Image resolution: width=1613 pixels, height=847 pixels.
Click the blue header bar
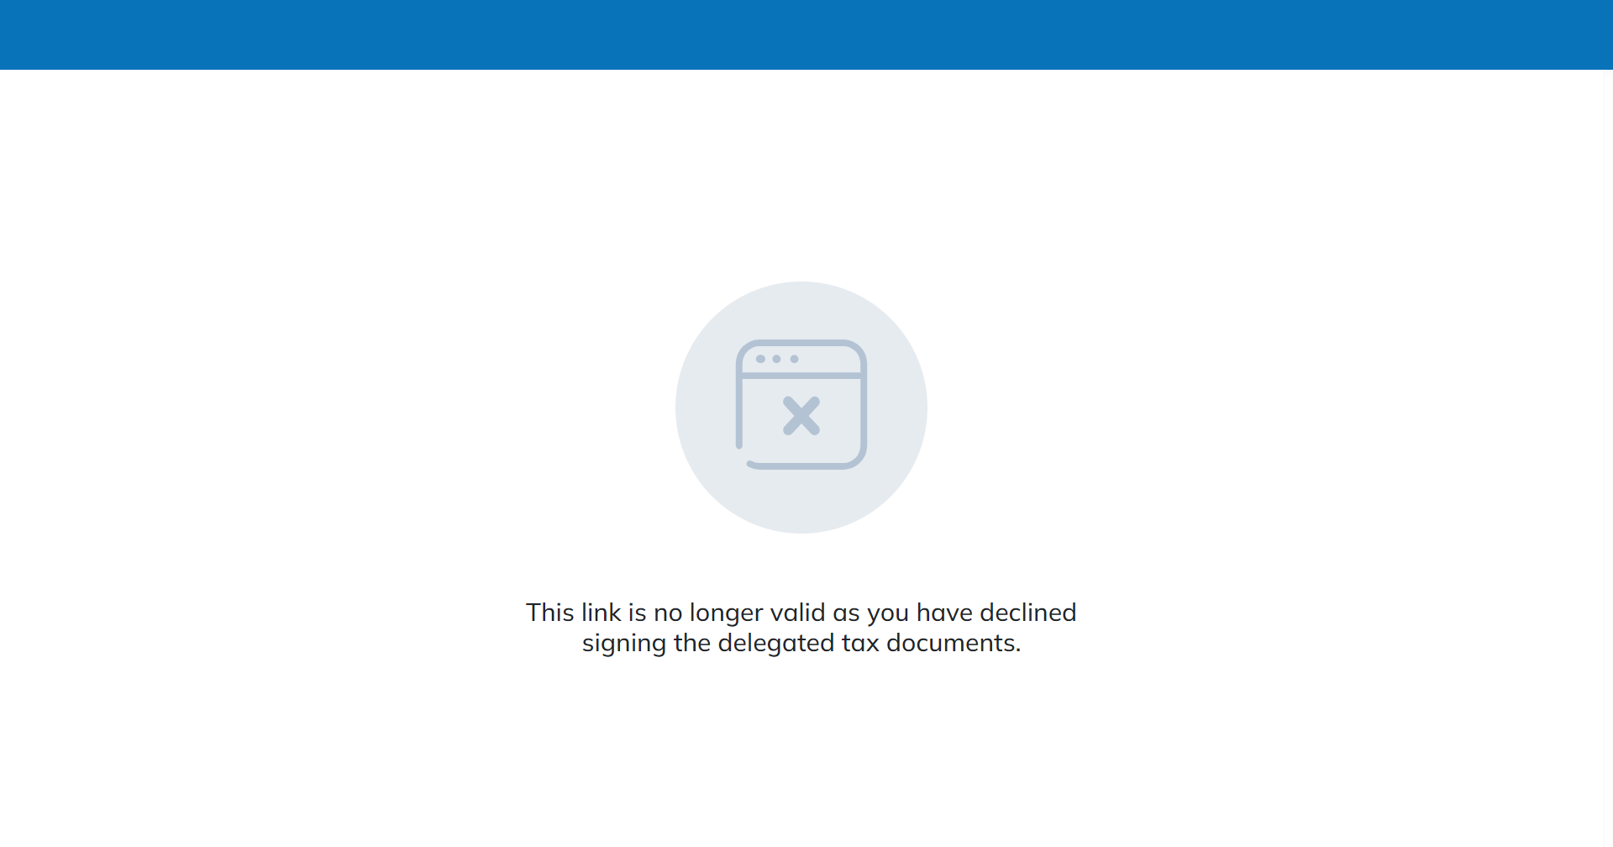806,34
